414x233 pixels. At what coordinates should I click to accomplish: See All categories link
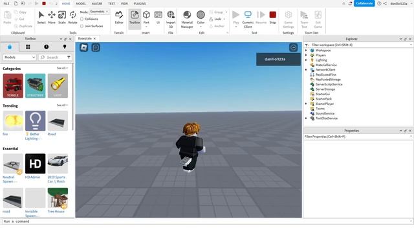62,68
